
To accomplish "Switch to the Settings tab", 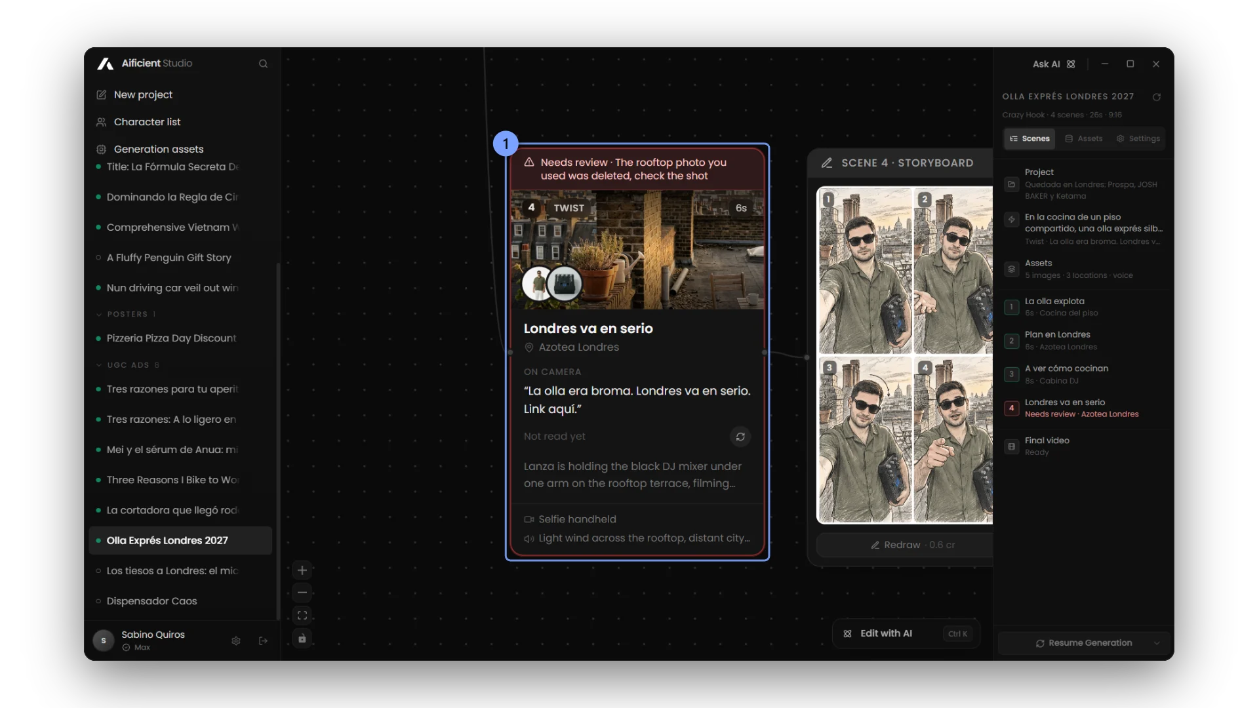I will coord(1138,138).
